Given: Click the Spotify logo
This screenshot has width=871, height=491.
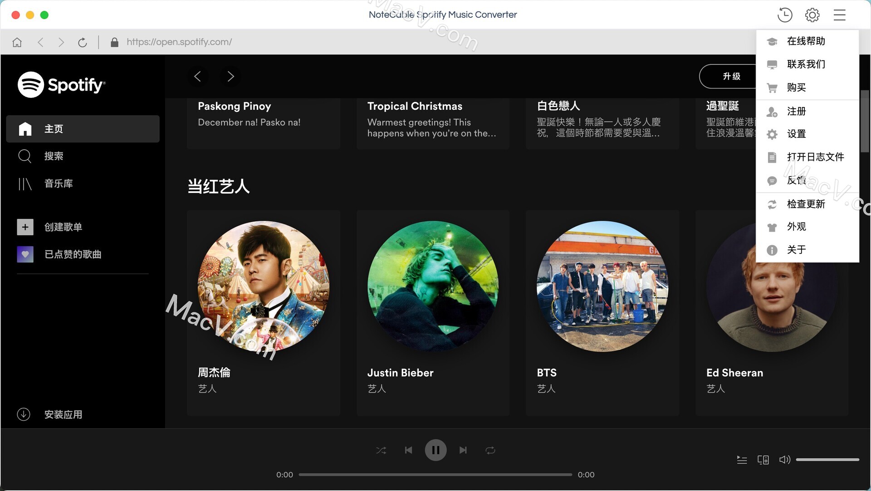Looking at the screenshot, I should 62,84.
